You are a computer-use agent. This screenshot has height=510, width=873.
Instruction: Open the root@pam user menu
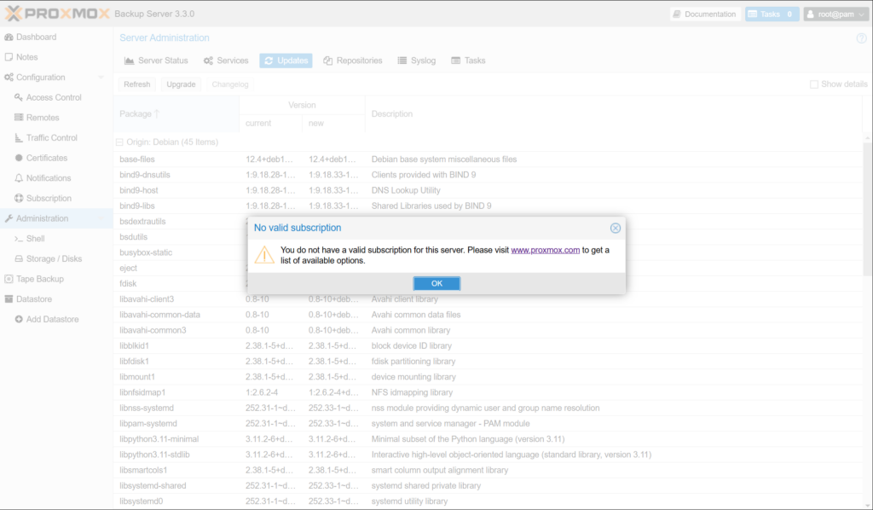tap(835, 14)
